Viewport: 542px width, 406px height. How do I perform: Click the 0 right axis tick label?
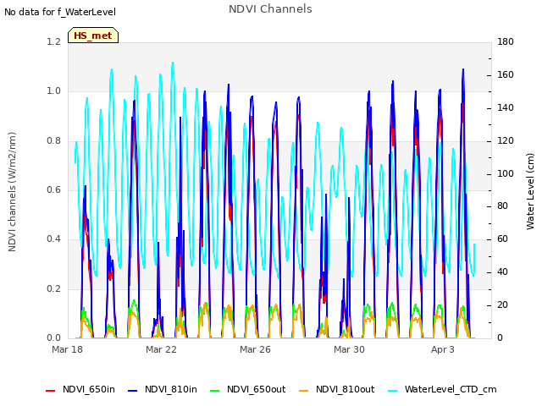(x=500, y=338)
